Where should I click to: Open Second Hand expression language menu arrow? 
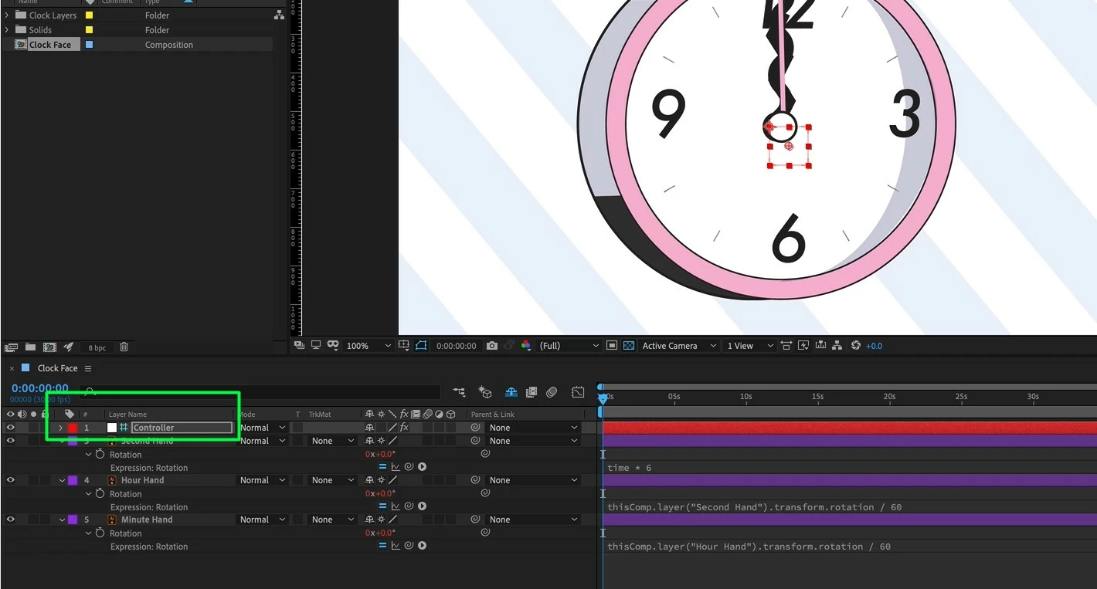click(423, 467)
